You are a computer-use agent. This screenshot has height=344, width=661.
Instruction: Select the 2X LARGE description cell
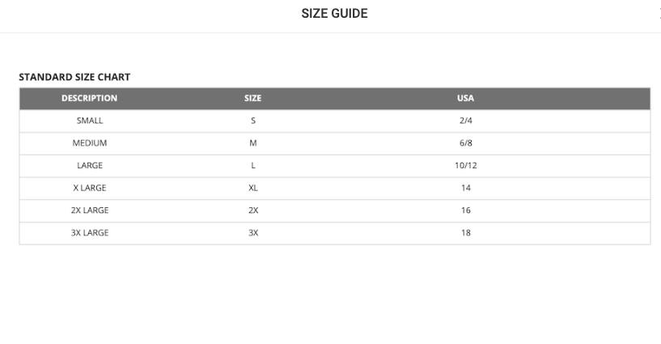pyautogui.click(x=90, y=210)
